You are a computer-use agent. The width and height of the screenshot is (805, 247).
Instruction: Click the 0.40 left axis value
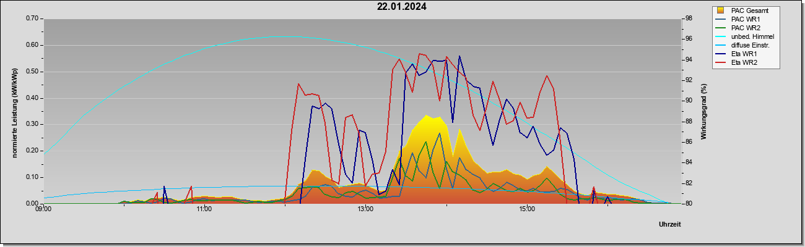pos(32,98)
